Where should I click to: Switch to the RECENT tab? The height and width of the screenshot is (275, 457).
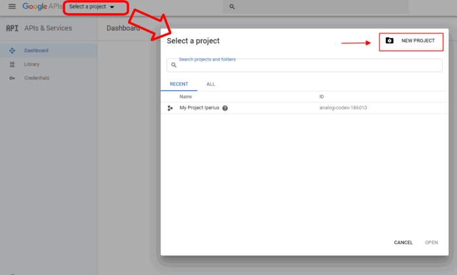pos(179,84)
